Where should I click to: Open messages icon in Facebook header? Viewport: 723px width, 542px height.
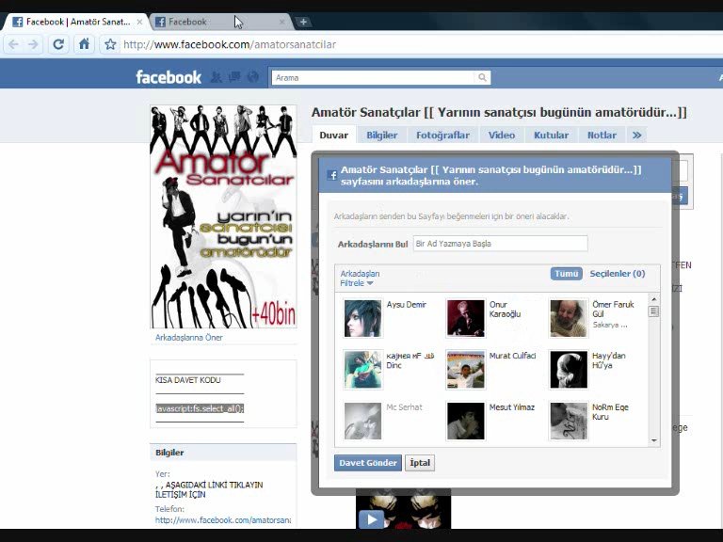[234, 77]
